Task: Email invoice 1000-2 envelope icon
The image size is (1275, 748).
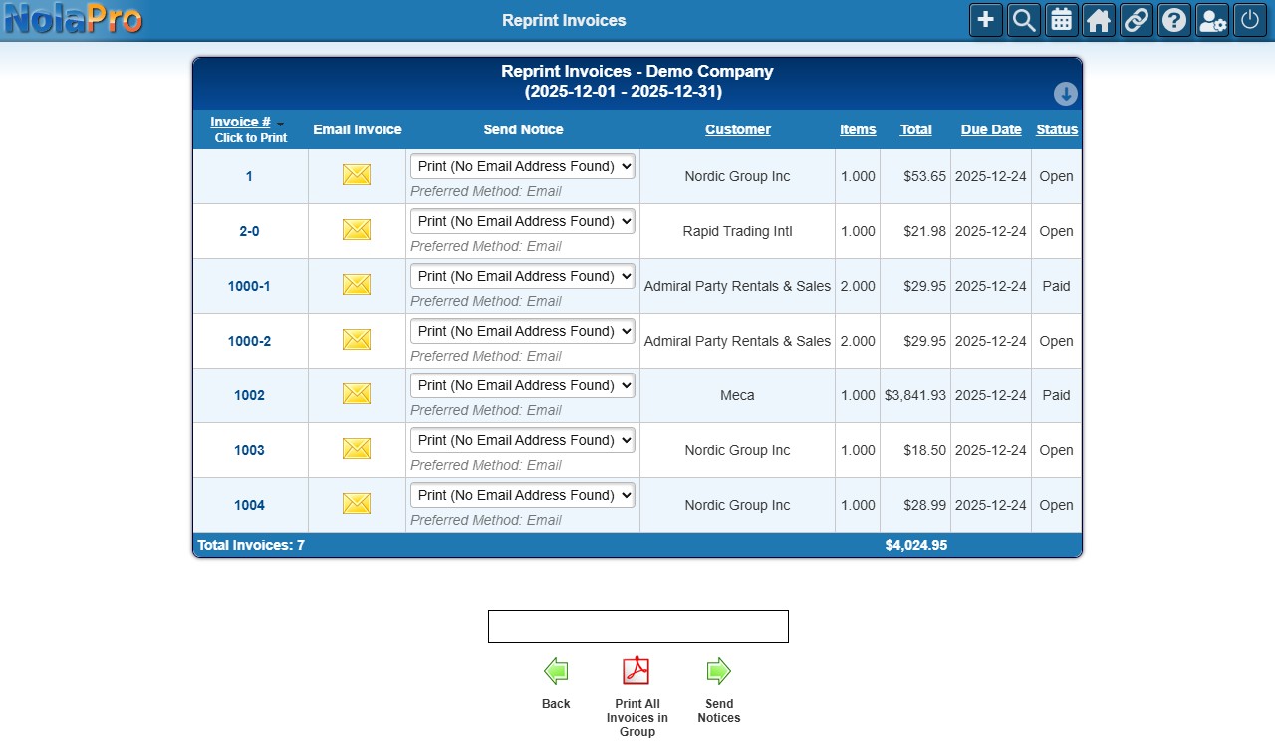Action: coord(357,340)
